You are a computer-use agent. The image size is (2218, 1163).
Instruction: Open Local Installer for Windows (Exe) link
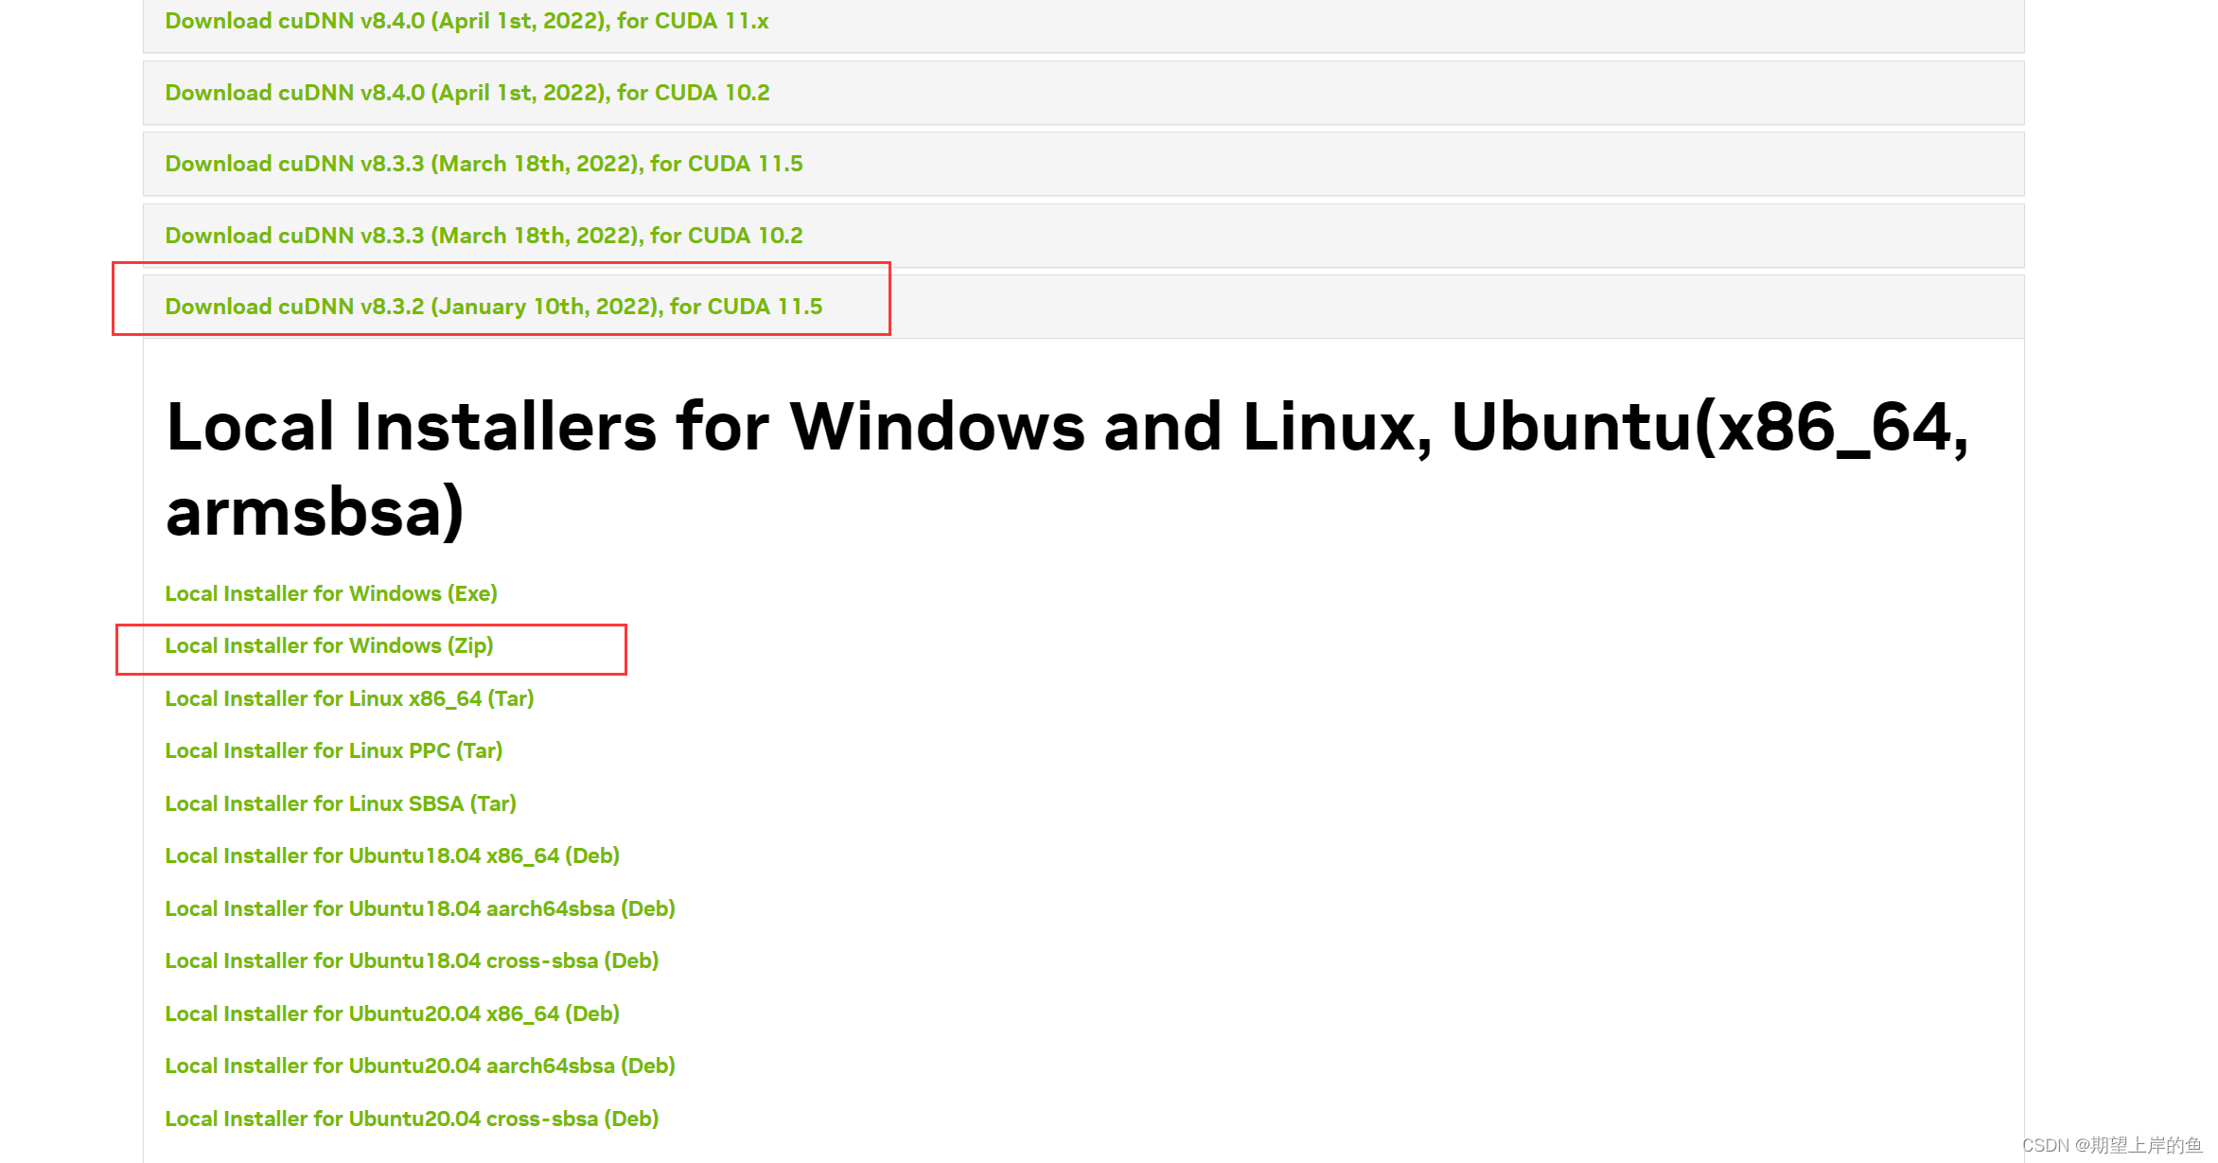(331, 593)
